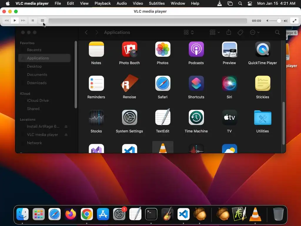Open Renoise app icon
This screenshot has height=226, width=301.
coord(129,83)
